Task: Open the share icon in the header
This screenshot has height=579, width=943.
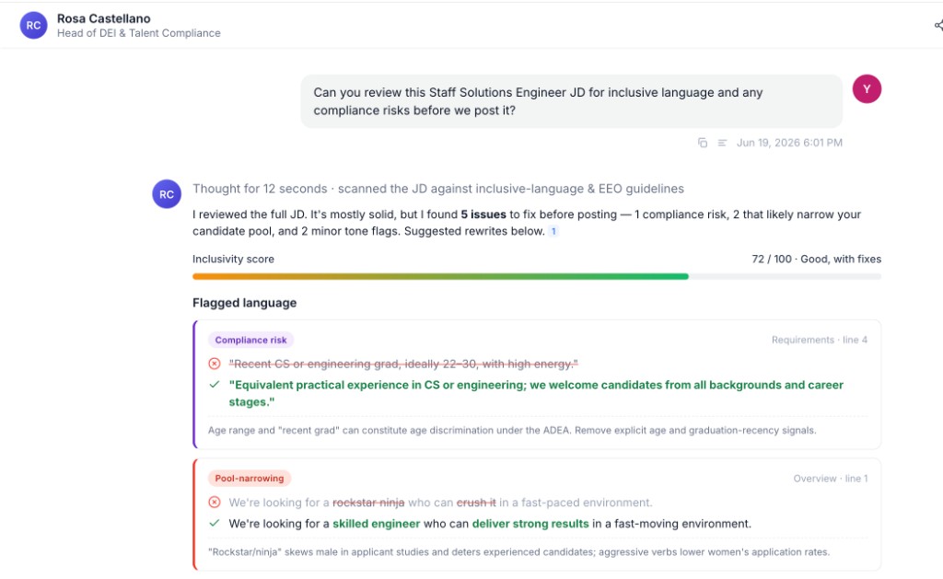Action: tap(938, 25)
